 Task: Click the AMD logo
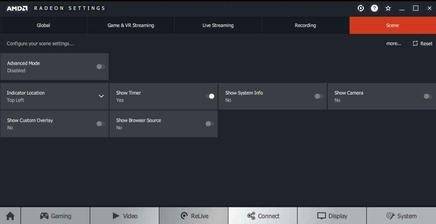(17, 9)
